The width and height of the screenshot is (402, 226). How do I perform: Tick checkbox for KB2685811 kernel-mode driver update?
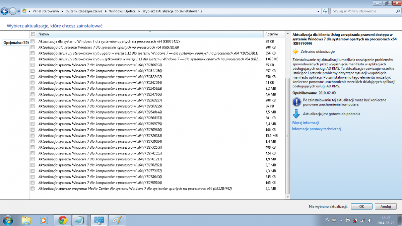[x=32, y=53]
